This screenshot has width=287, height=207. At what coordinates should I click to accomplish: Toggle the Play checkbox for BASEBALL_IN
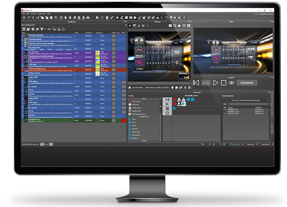coord(225,109)
